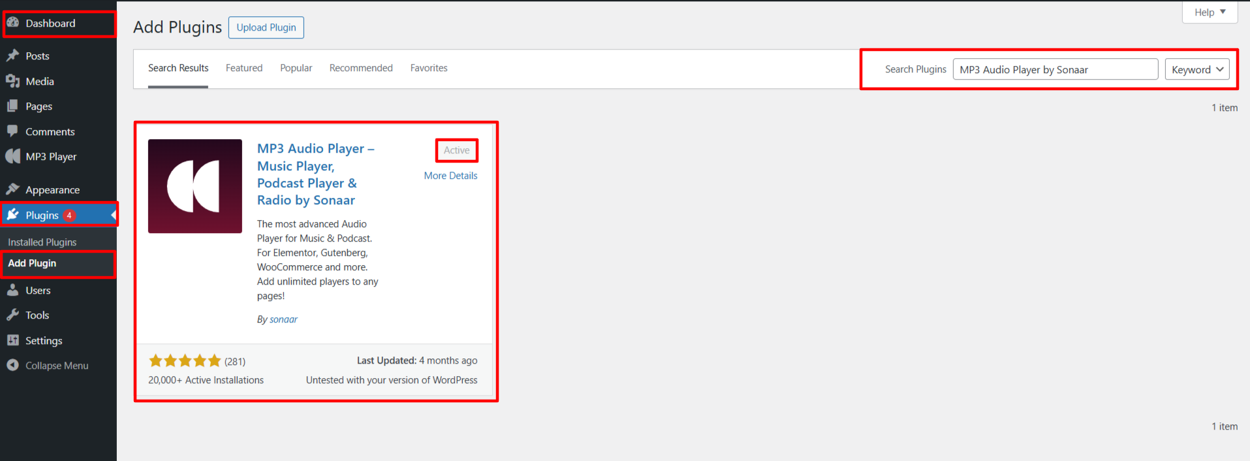Click the Upload Plugin button
The width and height of the screenshot is (1250, 461).
click(x=266, y=27)
